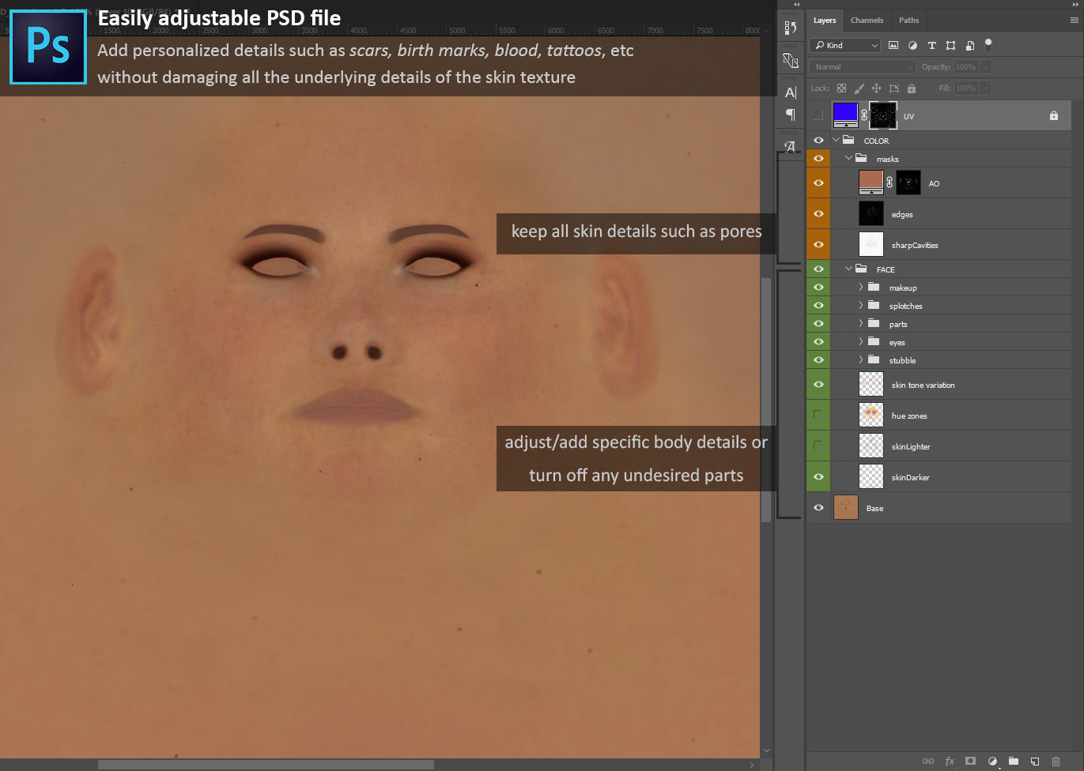Hide the FACE group
The width and height of the screenshot is (1084, 771).
818,269
